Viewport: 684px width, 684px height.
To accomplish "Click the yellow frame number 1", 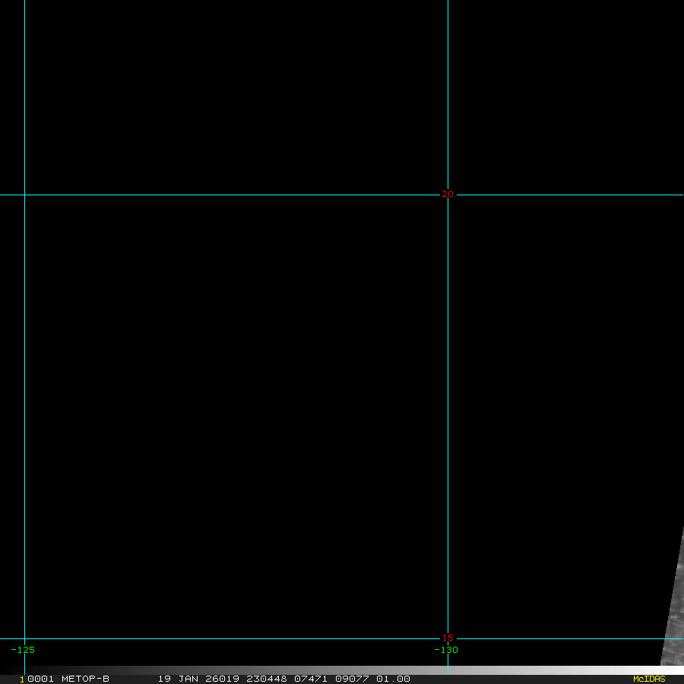I will click(x=22, y=679).
